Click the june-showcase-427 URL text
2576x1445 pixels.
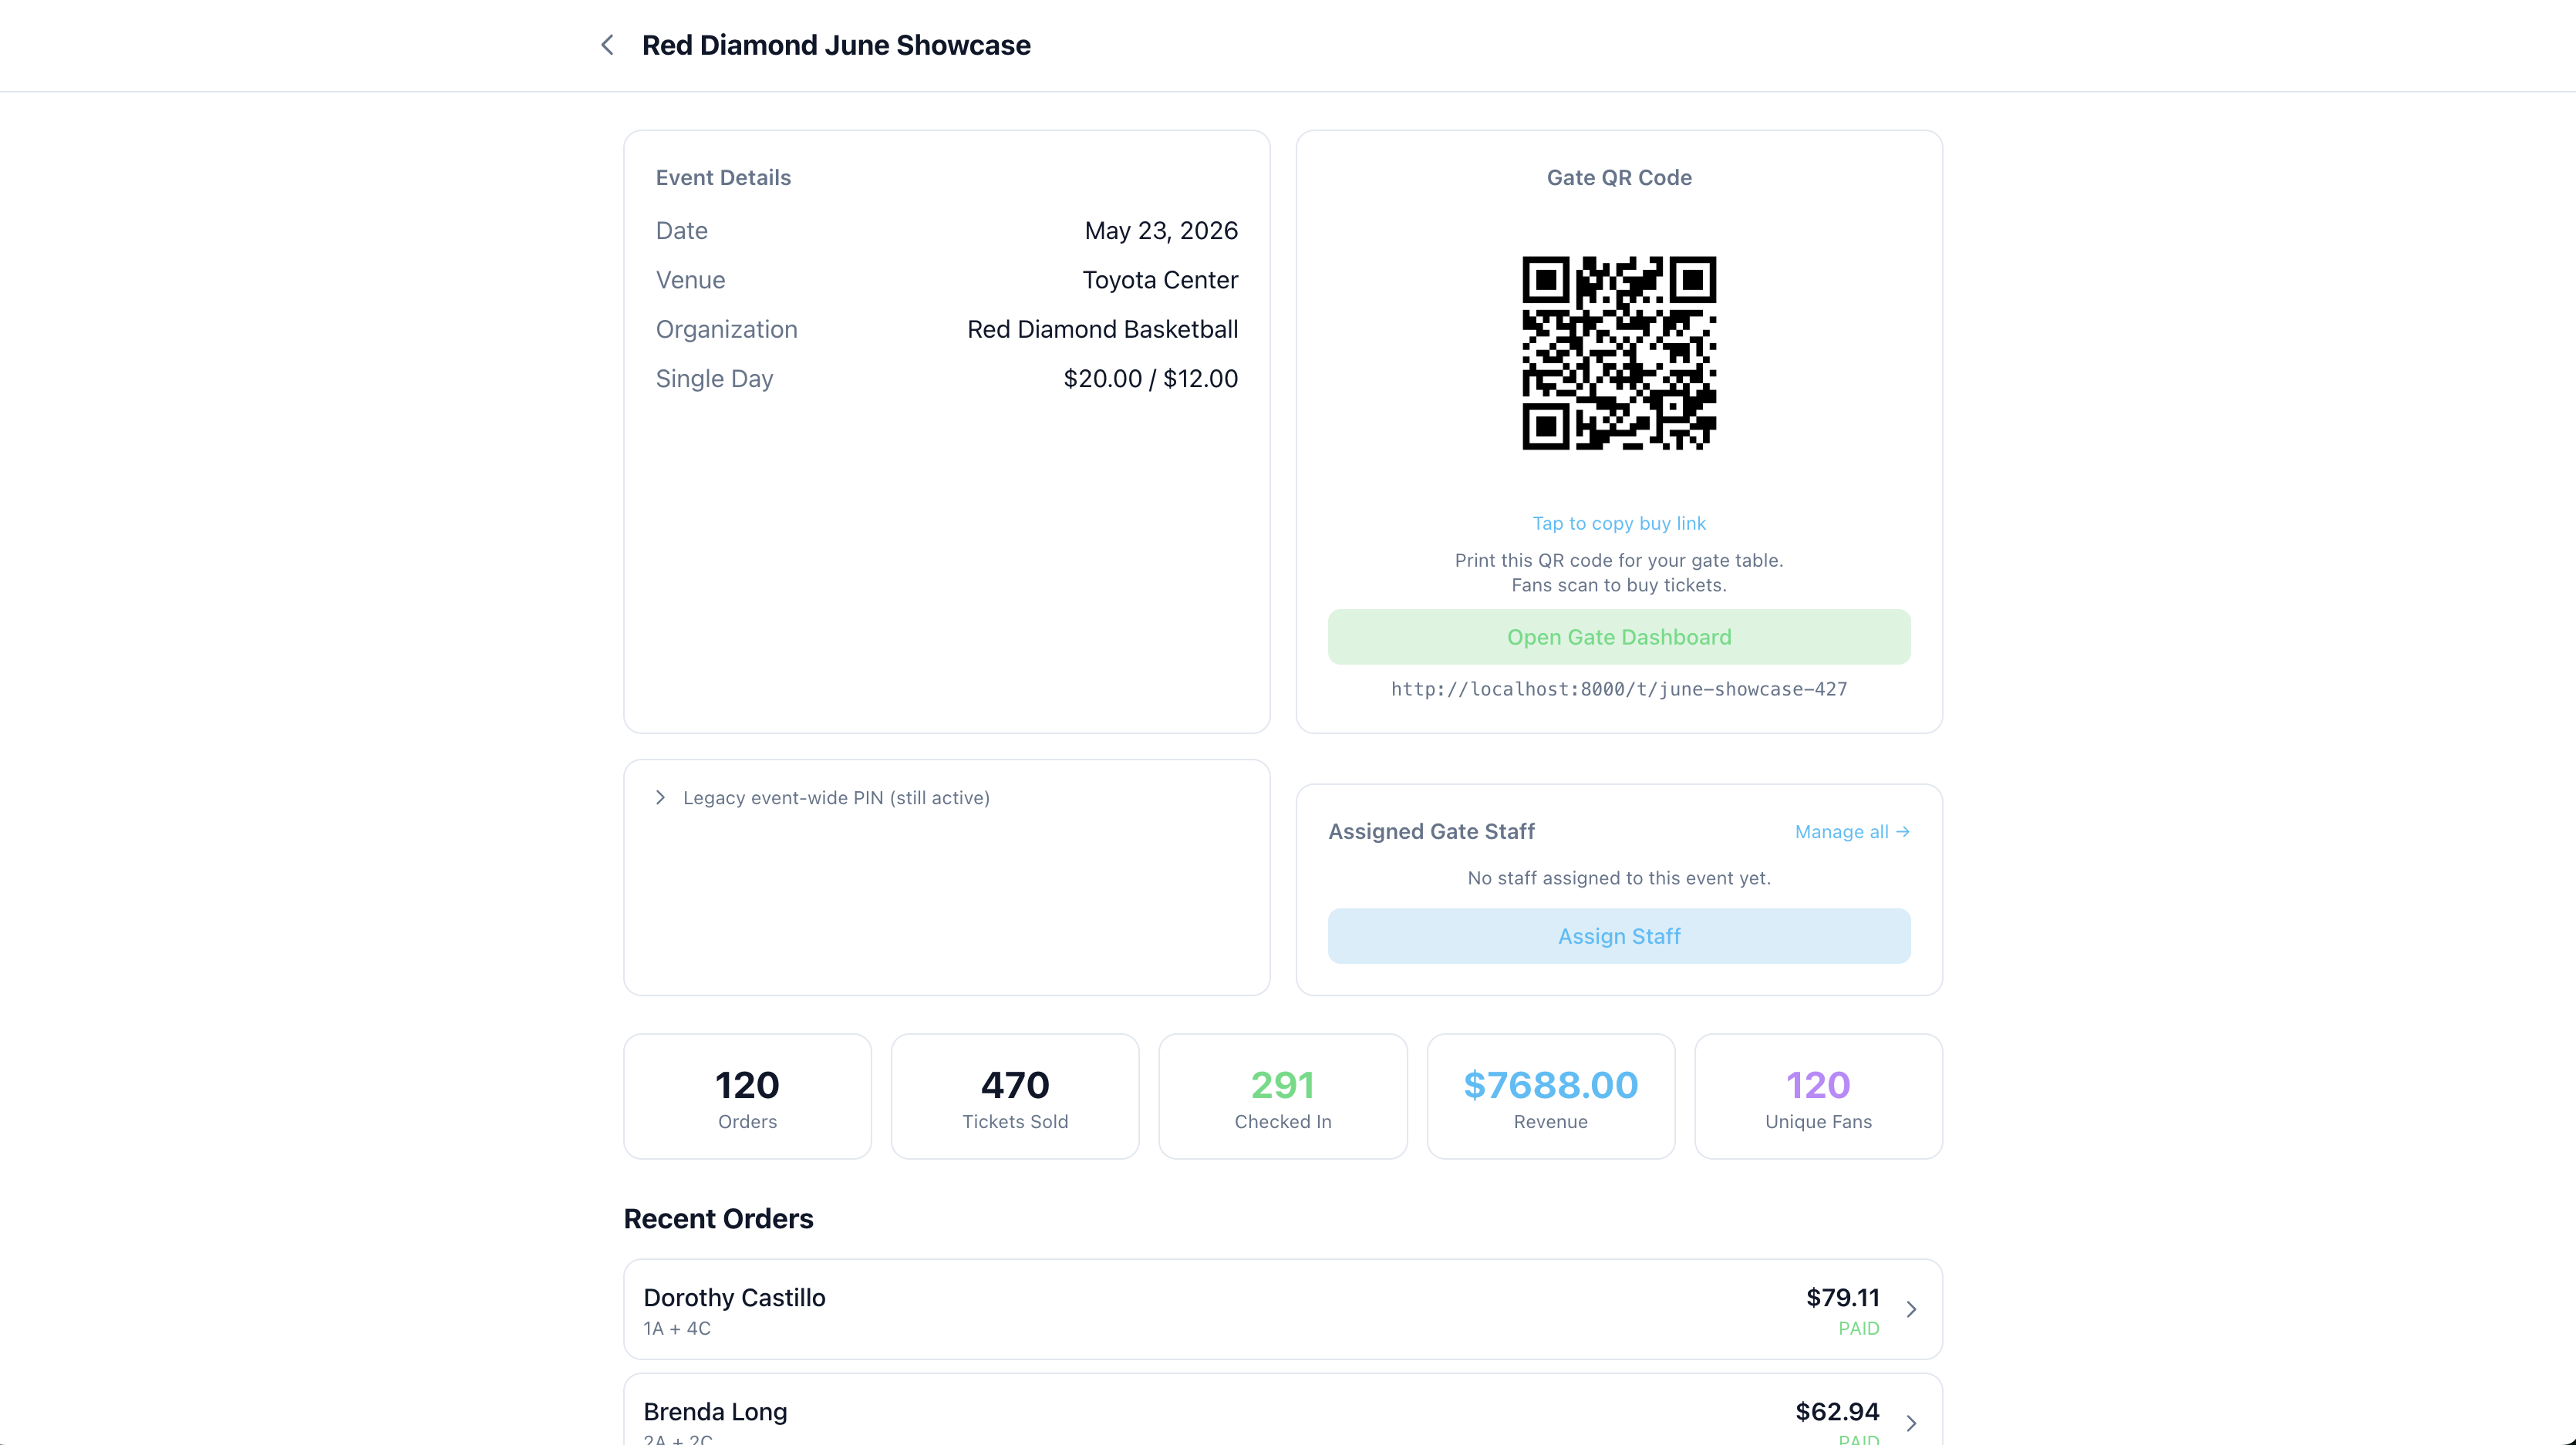click(x=1619, y=689)
